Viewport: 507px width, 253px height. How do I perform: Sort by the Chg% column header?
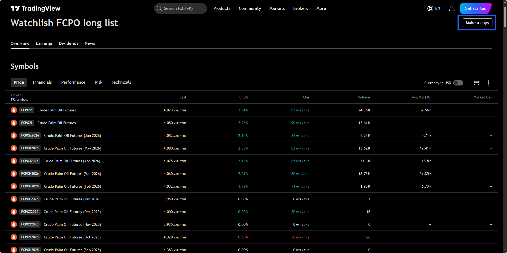point(243,97)
